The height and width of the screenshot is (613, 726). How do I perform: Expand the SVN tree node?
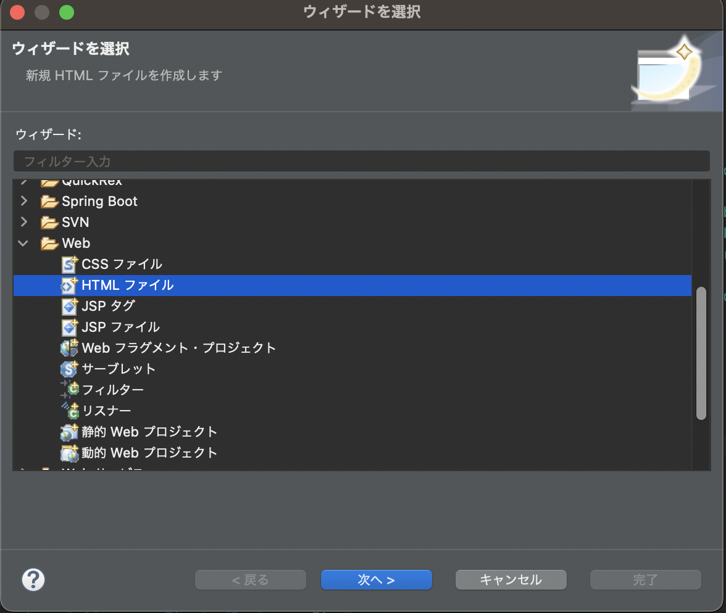point(23,222)
